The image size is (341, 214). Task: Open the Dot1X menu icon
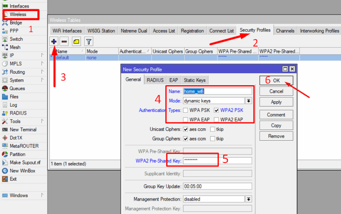[5, 138]
